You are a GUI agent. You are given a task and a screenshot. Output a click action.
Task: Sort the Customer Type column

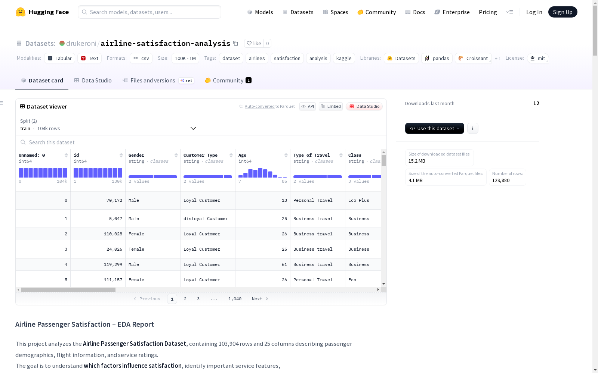pyautogui.click(x=231, y=155)
